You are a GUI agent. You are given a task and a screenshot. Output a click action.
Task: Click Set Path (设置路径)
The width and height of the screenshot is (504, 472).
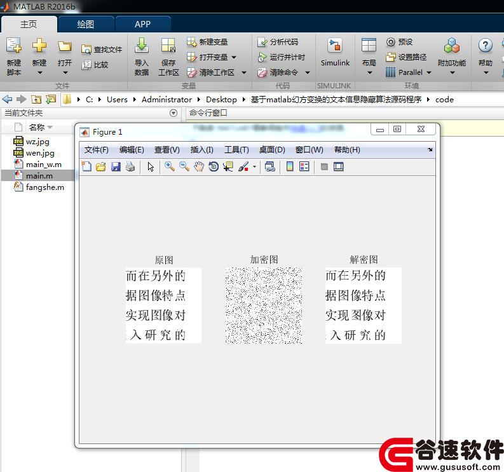click(x=406, y=57)
